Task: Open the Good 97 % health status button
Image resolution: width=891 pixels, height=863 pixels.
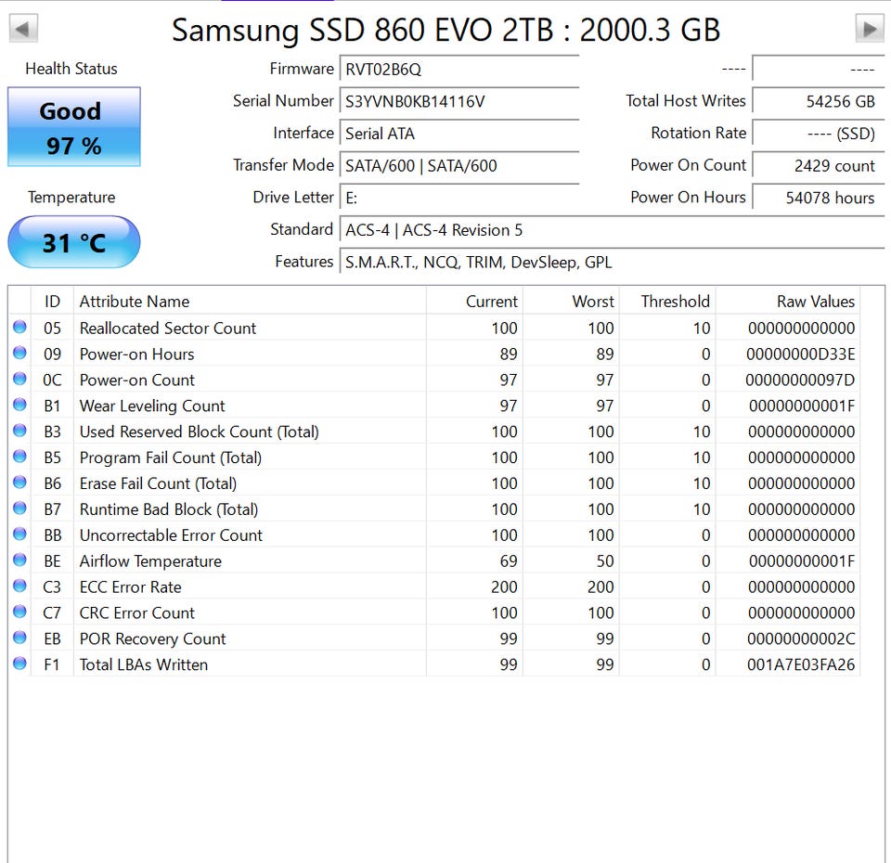Action: click(74, 127)
